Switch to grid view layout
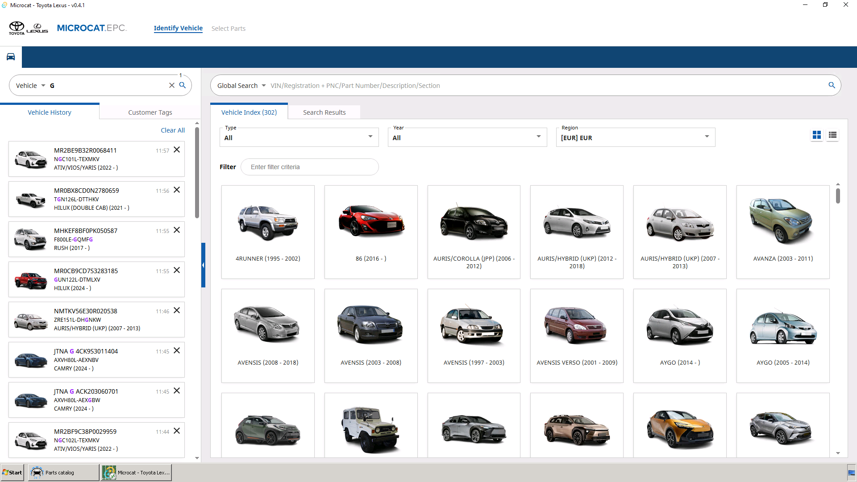This screenshot has height=482, width=857. [817, 135]
